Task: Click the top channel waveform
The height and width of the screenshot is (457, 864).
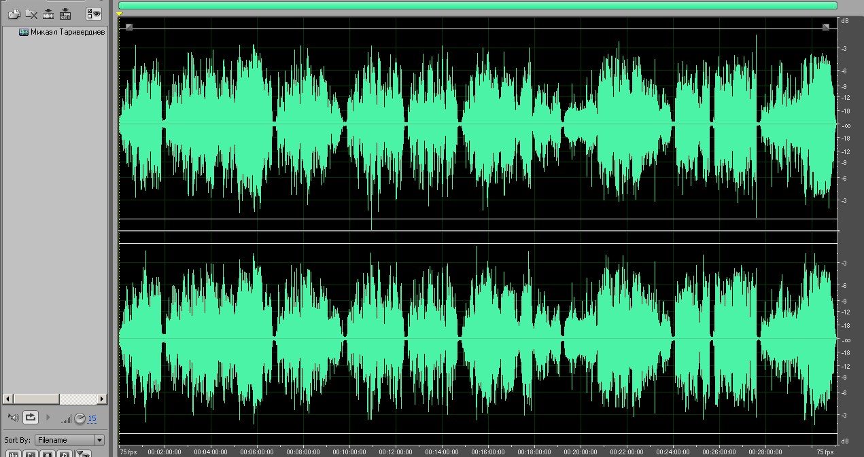Action: [478, 124]
